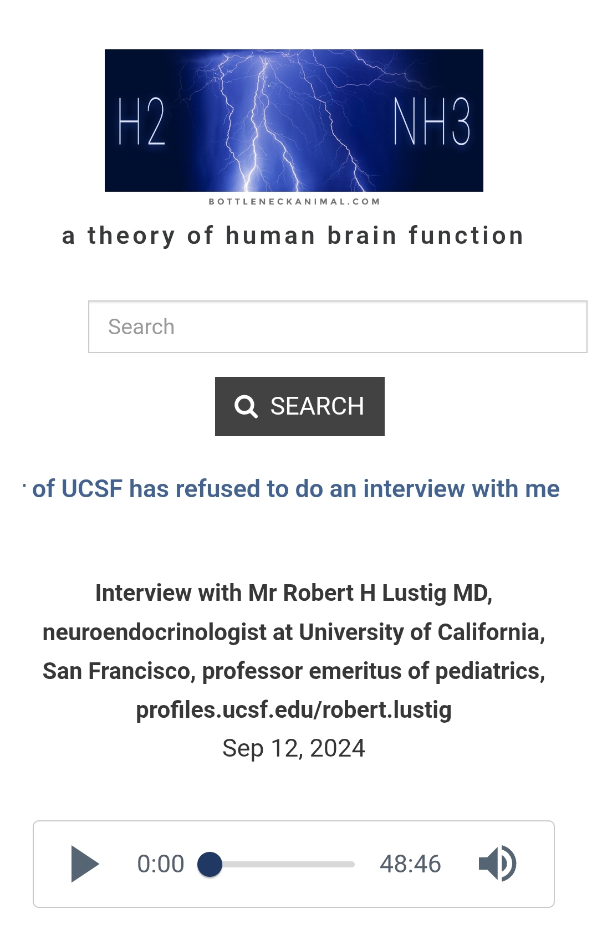The height and width of the screenshot is (950, 597).
Task: Click the H2 label in the banner
Action: [x=142, y=122]
